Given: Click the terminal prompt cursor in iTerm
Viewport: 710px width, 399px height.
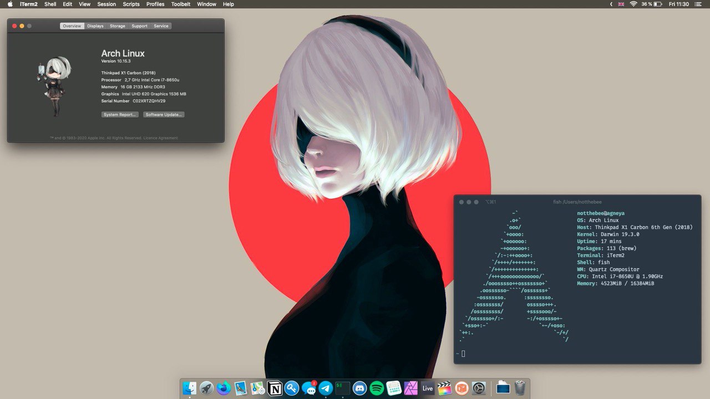Looking at the screenshot, I should click(463, 354).
